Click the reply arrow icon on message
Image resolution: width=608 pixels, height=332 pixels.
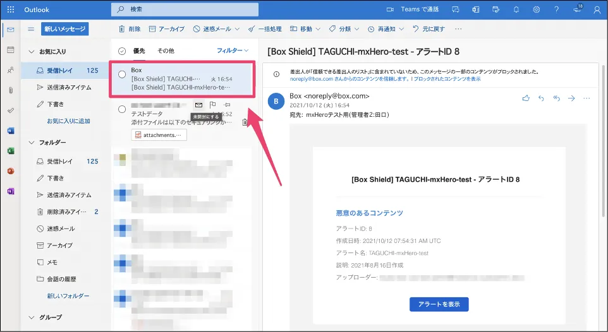(541, 98)
